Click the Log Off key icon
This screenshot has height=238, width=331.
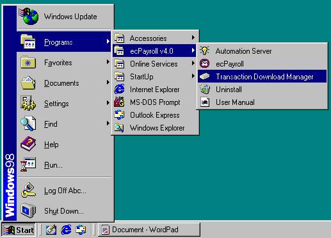28,190
